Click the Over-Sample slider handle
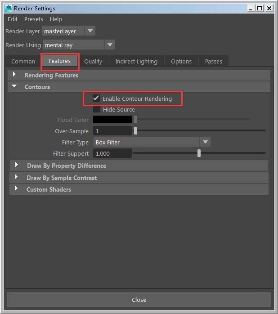278x314 pixels. (x=135, y=130)
